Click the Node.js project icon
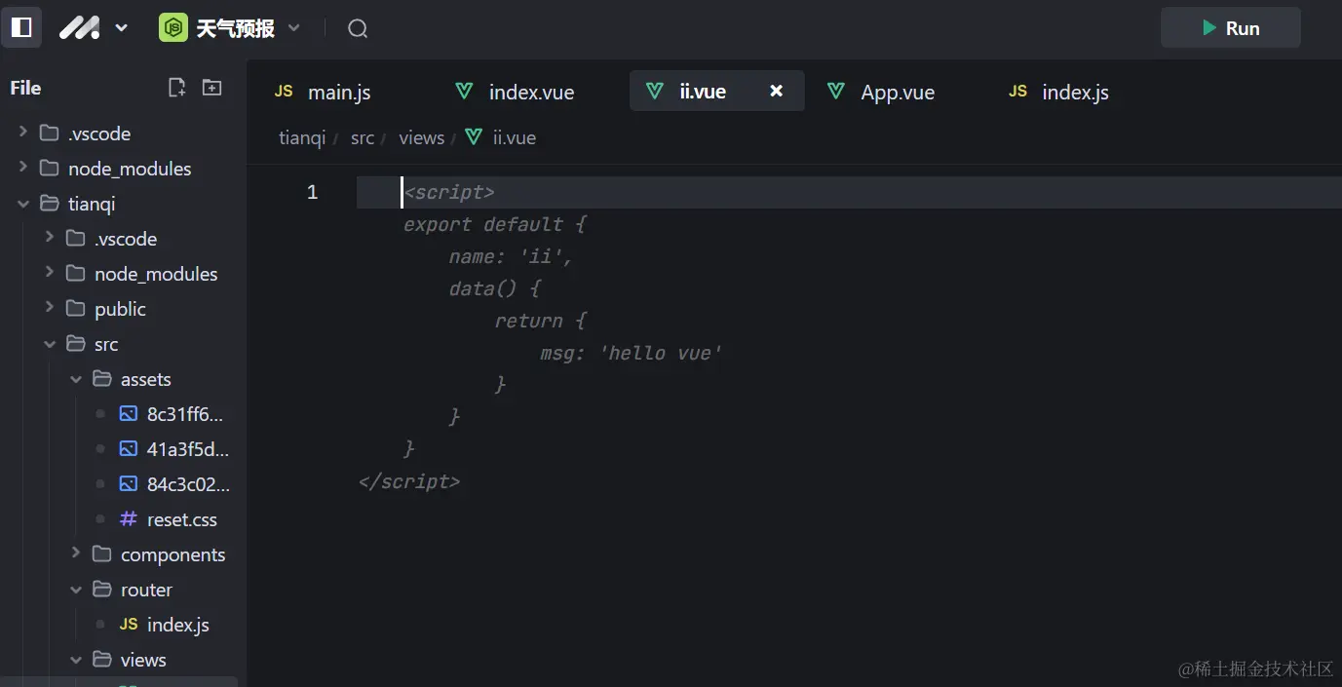Image resolution: width=1342 pixels, height=687 pixels. pos(173,28)
